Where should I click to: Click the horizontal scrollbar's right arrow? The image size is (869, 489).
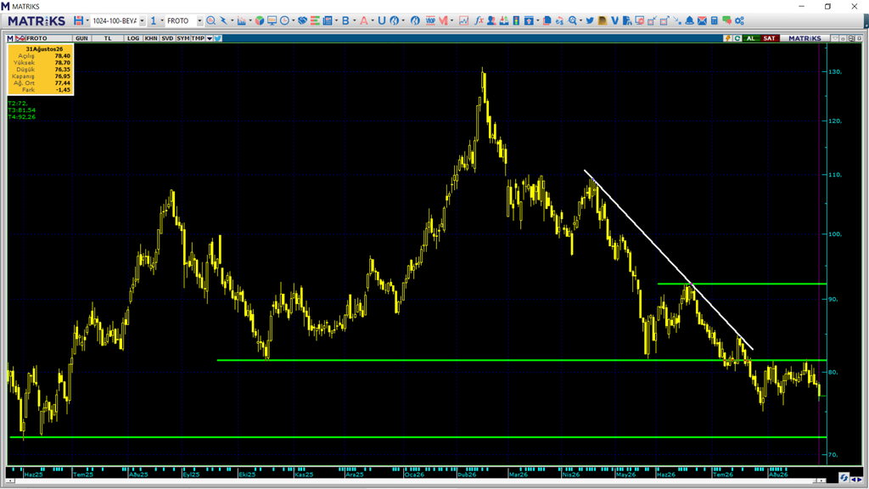(821, 481)
